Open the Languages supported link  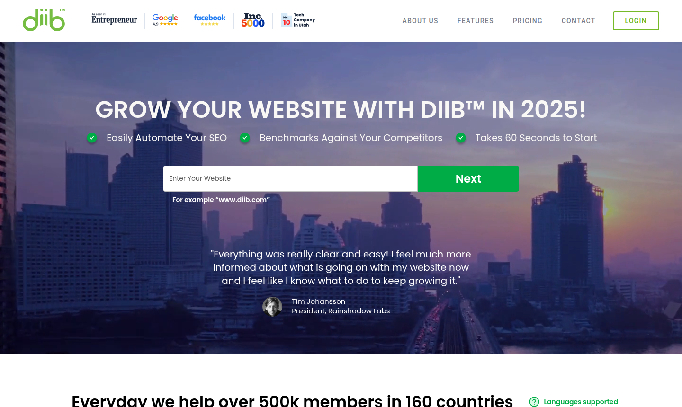click(581, 402)
